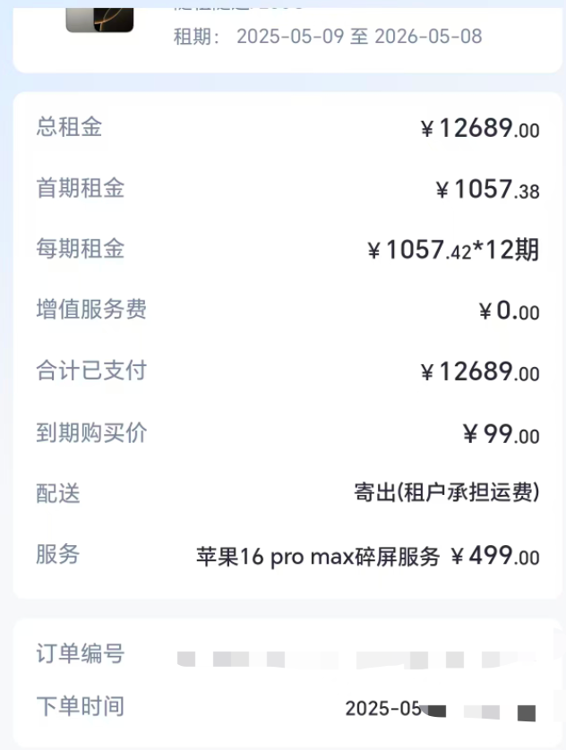The width and height of the screenshot is (566, 750).
Task: Select the ¥99.00 buyout price
Action: (501, 435)
